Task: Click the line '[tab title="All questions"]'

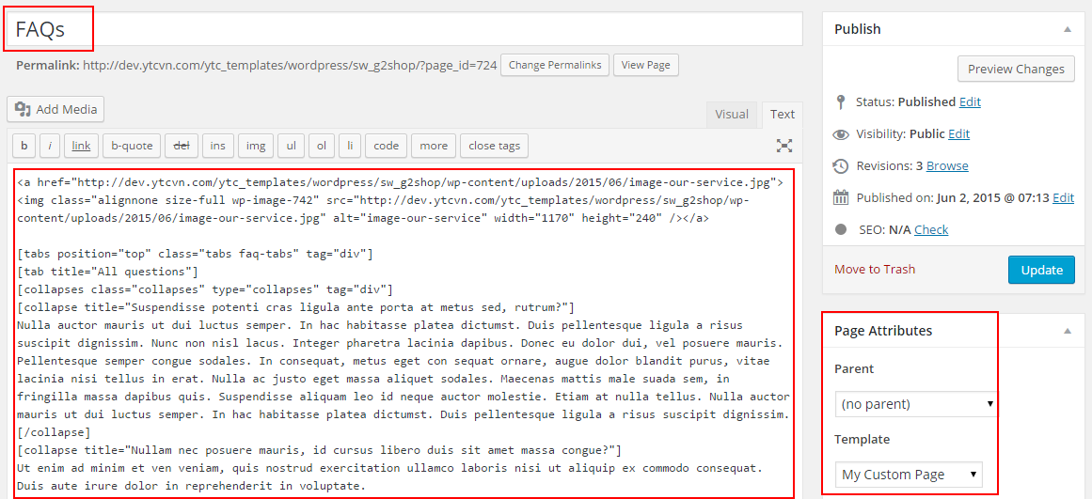Action: 108,272
